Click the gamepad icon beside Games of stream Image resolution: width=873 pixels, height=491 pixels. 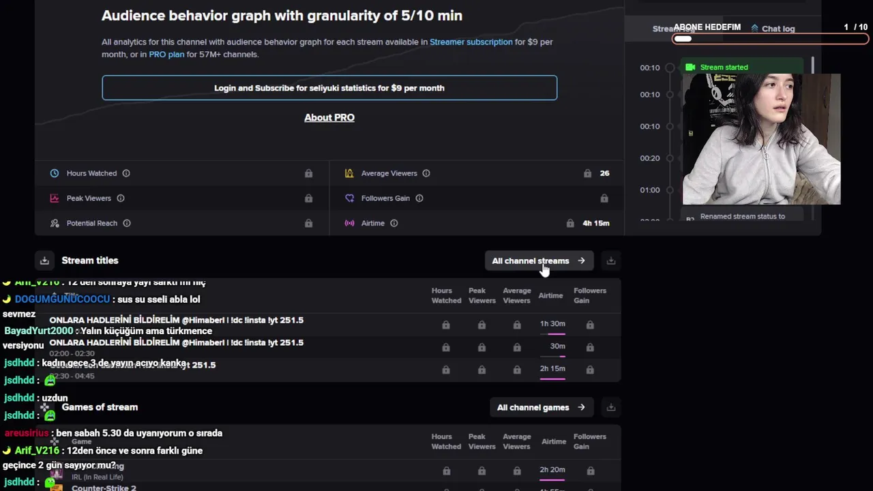pyautogui.click(x=44, y=407)
